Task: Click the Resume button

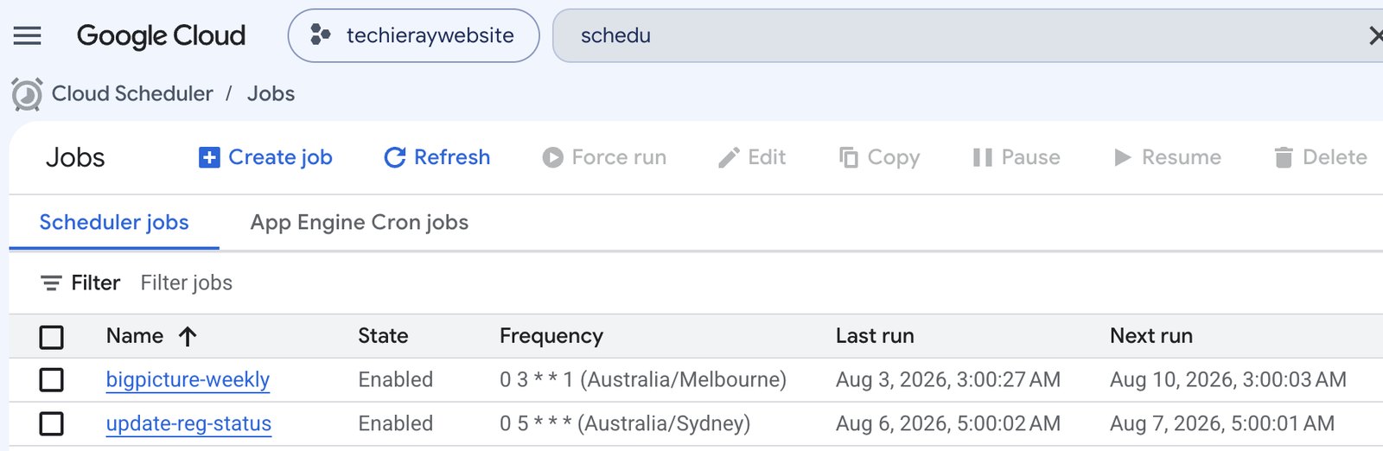Action: click(1167, 157)
